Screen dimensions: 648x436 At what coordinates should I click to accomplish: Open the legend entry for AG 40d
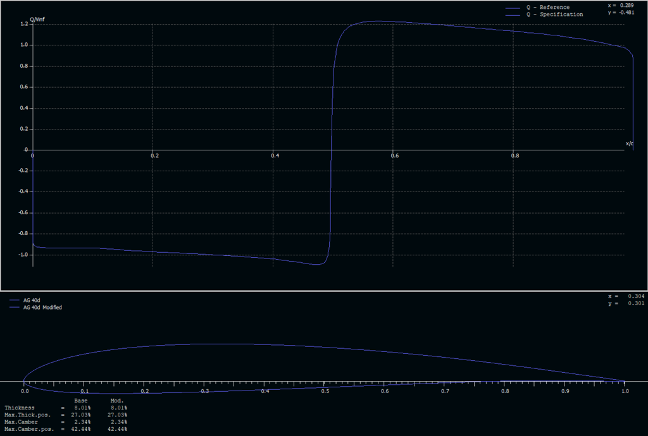[x=31, y=301]
